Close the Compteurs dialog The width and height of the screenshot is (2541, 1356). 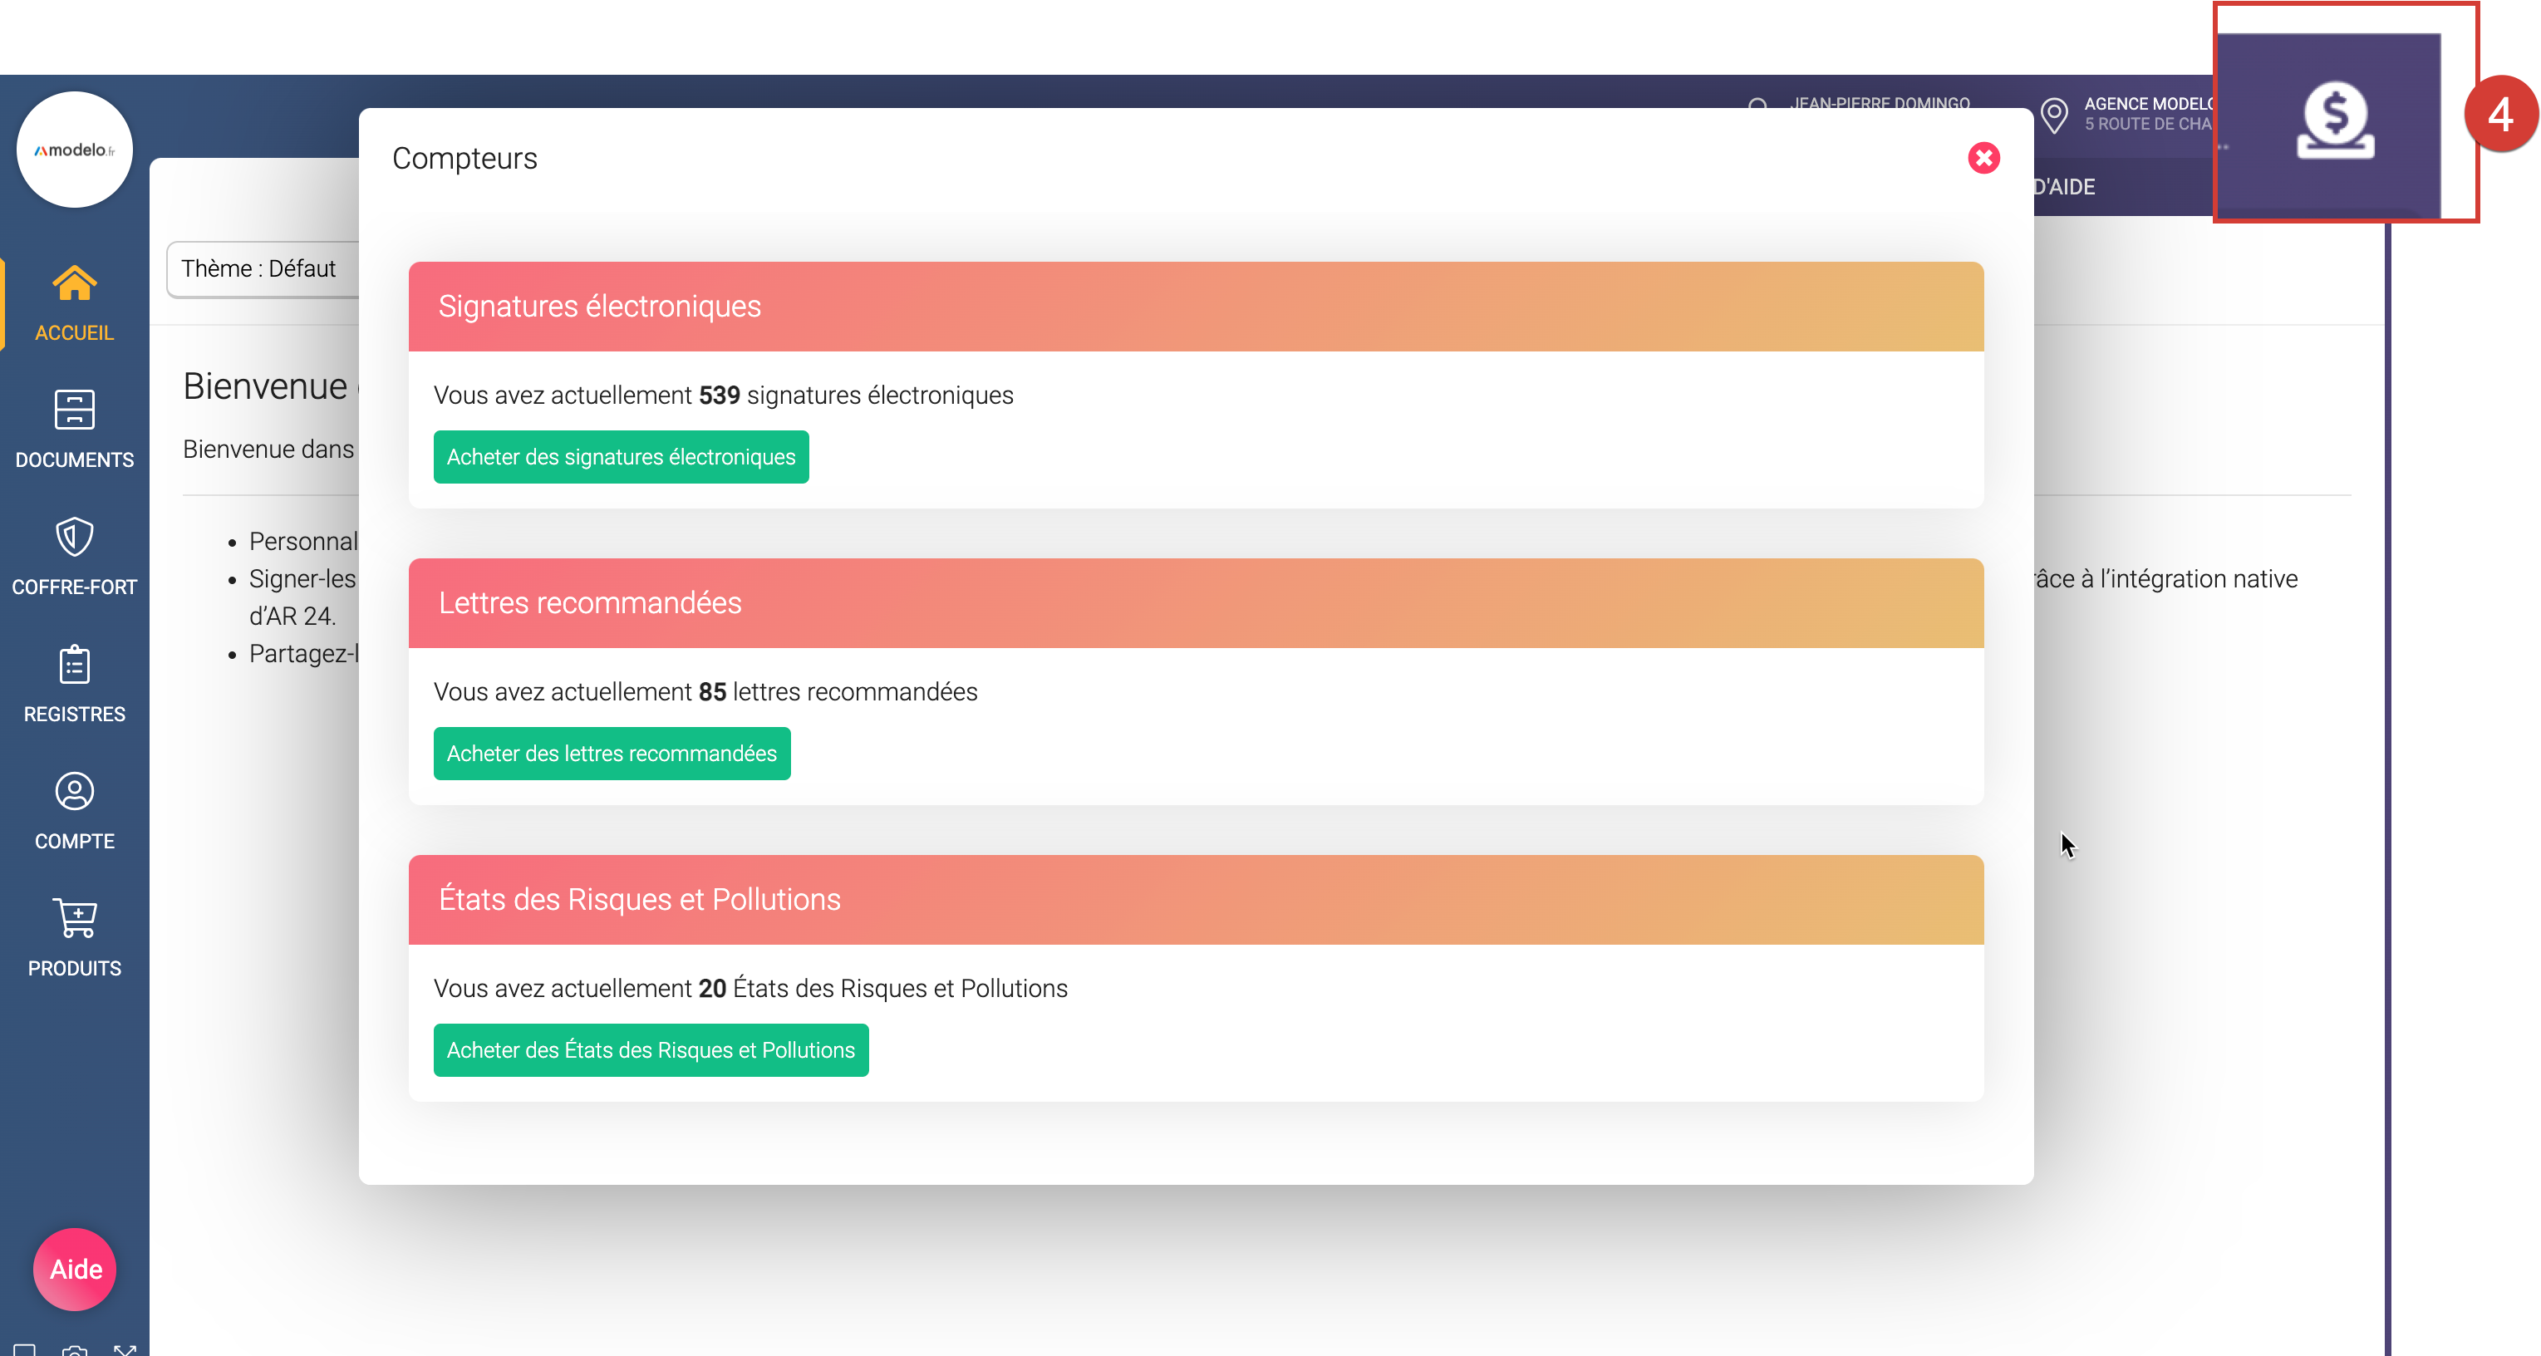tap(1983, 158)
